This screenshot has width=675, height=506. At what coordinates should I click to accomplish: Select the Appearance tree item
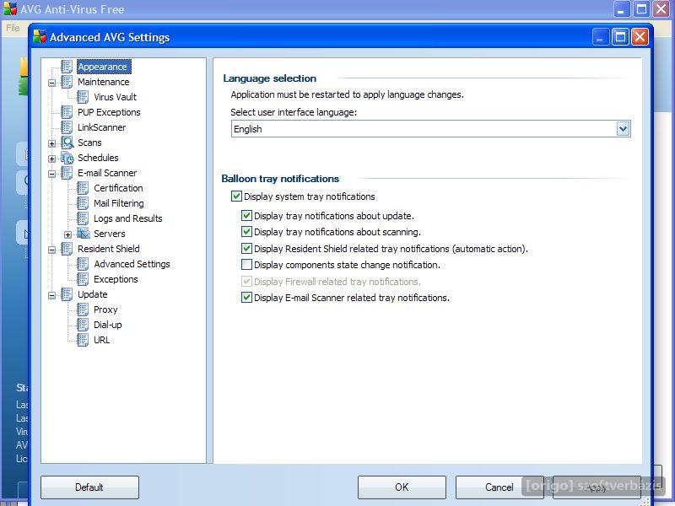coord(103,67)
